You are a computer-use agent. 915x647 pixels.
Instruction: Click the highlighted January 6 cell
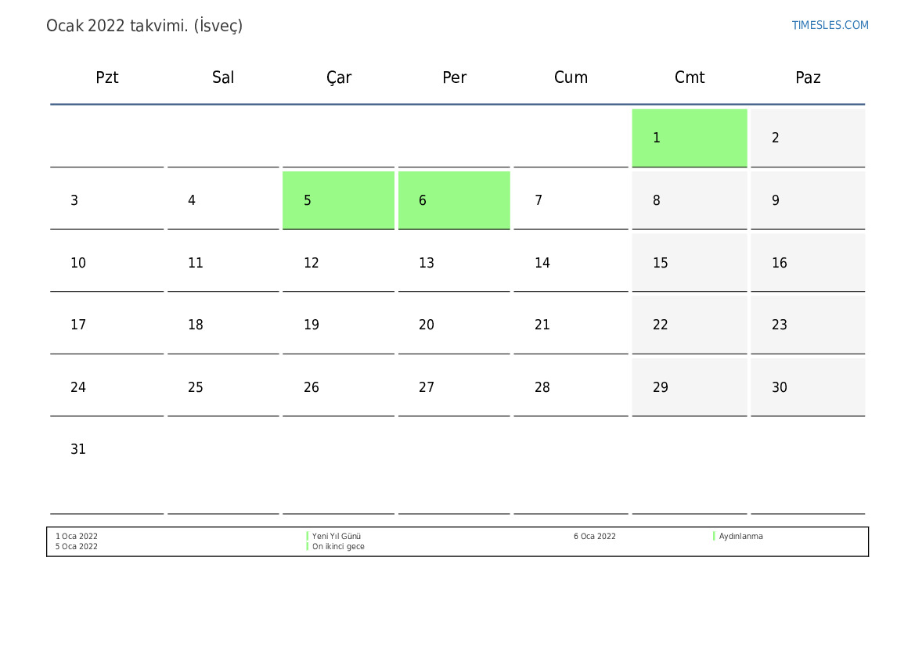point(454,200)
